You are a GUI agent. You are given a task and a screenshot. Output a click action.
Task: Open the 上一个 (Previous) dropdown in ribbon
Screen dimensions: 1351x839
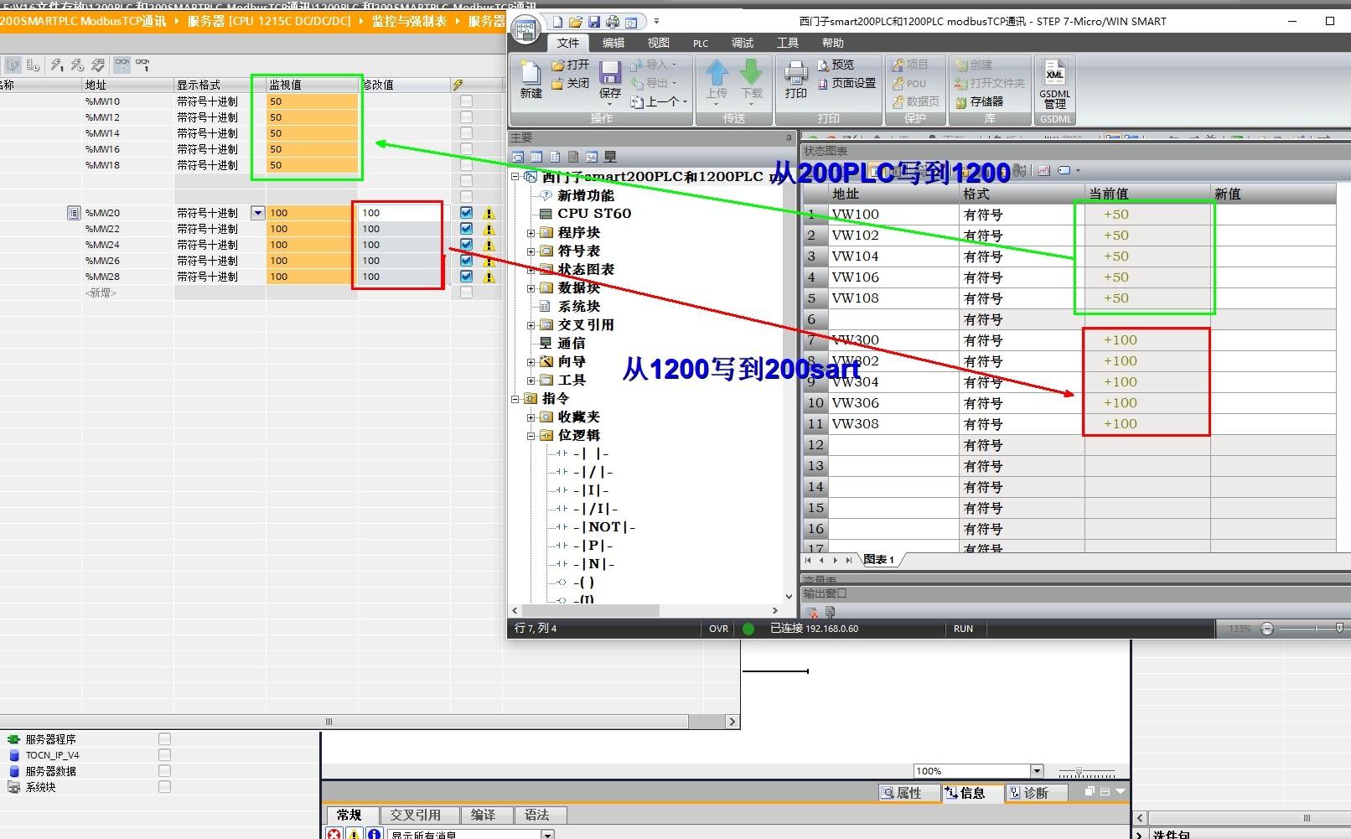coord(685,102)
